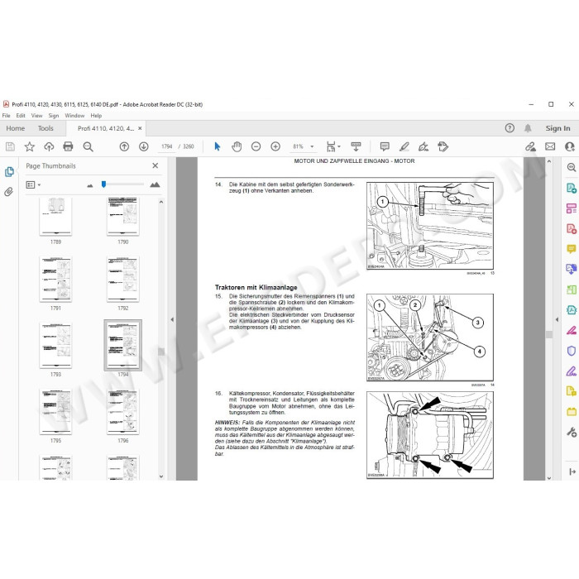This screenshot has height=579, width=579.
Task: Open the Find text magnifier
Action: pyautogui.click(x=88, y=146)
